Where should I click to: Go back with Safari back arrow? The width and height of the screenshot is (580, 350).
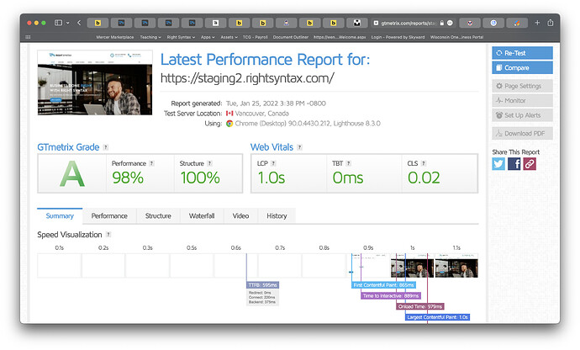point(79,23)
